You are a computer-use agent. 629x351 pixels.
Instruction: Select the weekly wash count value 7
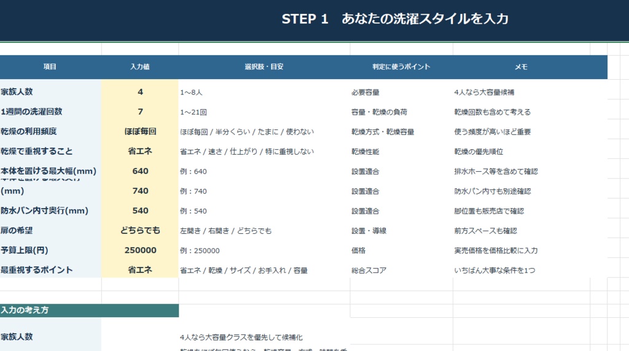point(140,112)
